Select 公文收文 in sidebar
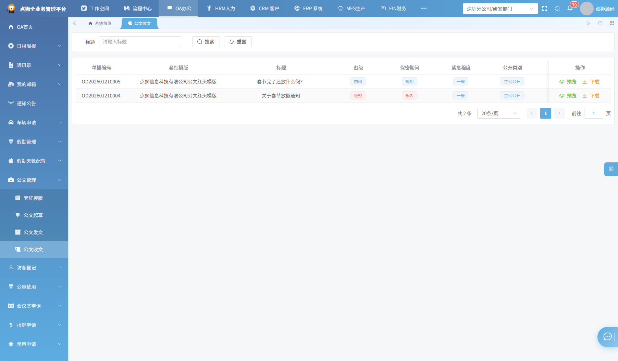Image resolution: width=618 pixels, height=361 pixels. (x=34, y=249)
